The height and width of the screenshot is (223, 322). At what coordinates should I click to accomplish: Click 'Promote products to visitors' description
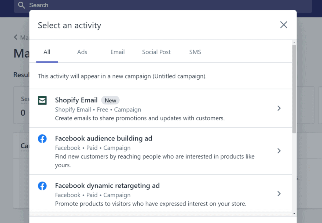151,204
